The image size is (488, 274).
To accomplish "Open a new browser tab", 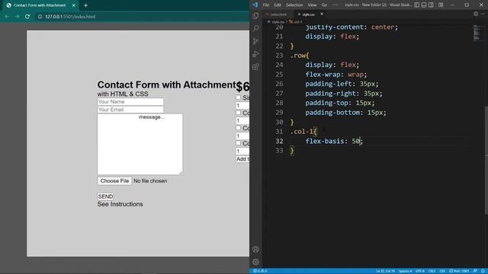I will 85,5.
